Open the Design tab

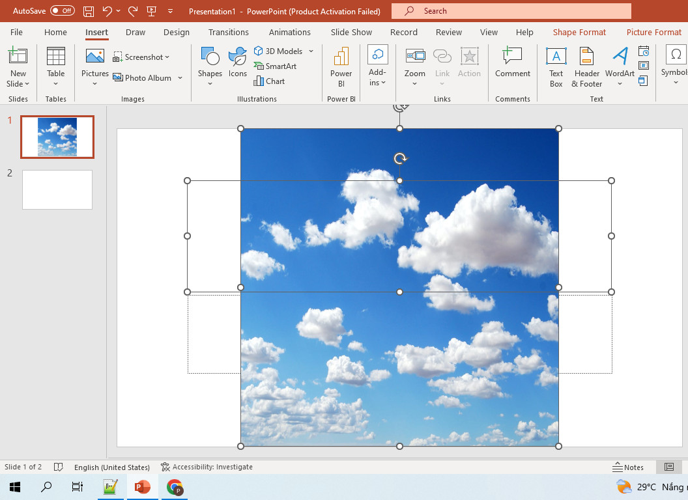[x=177, y=32]
